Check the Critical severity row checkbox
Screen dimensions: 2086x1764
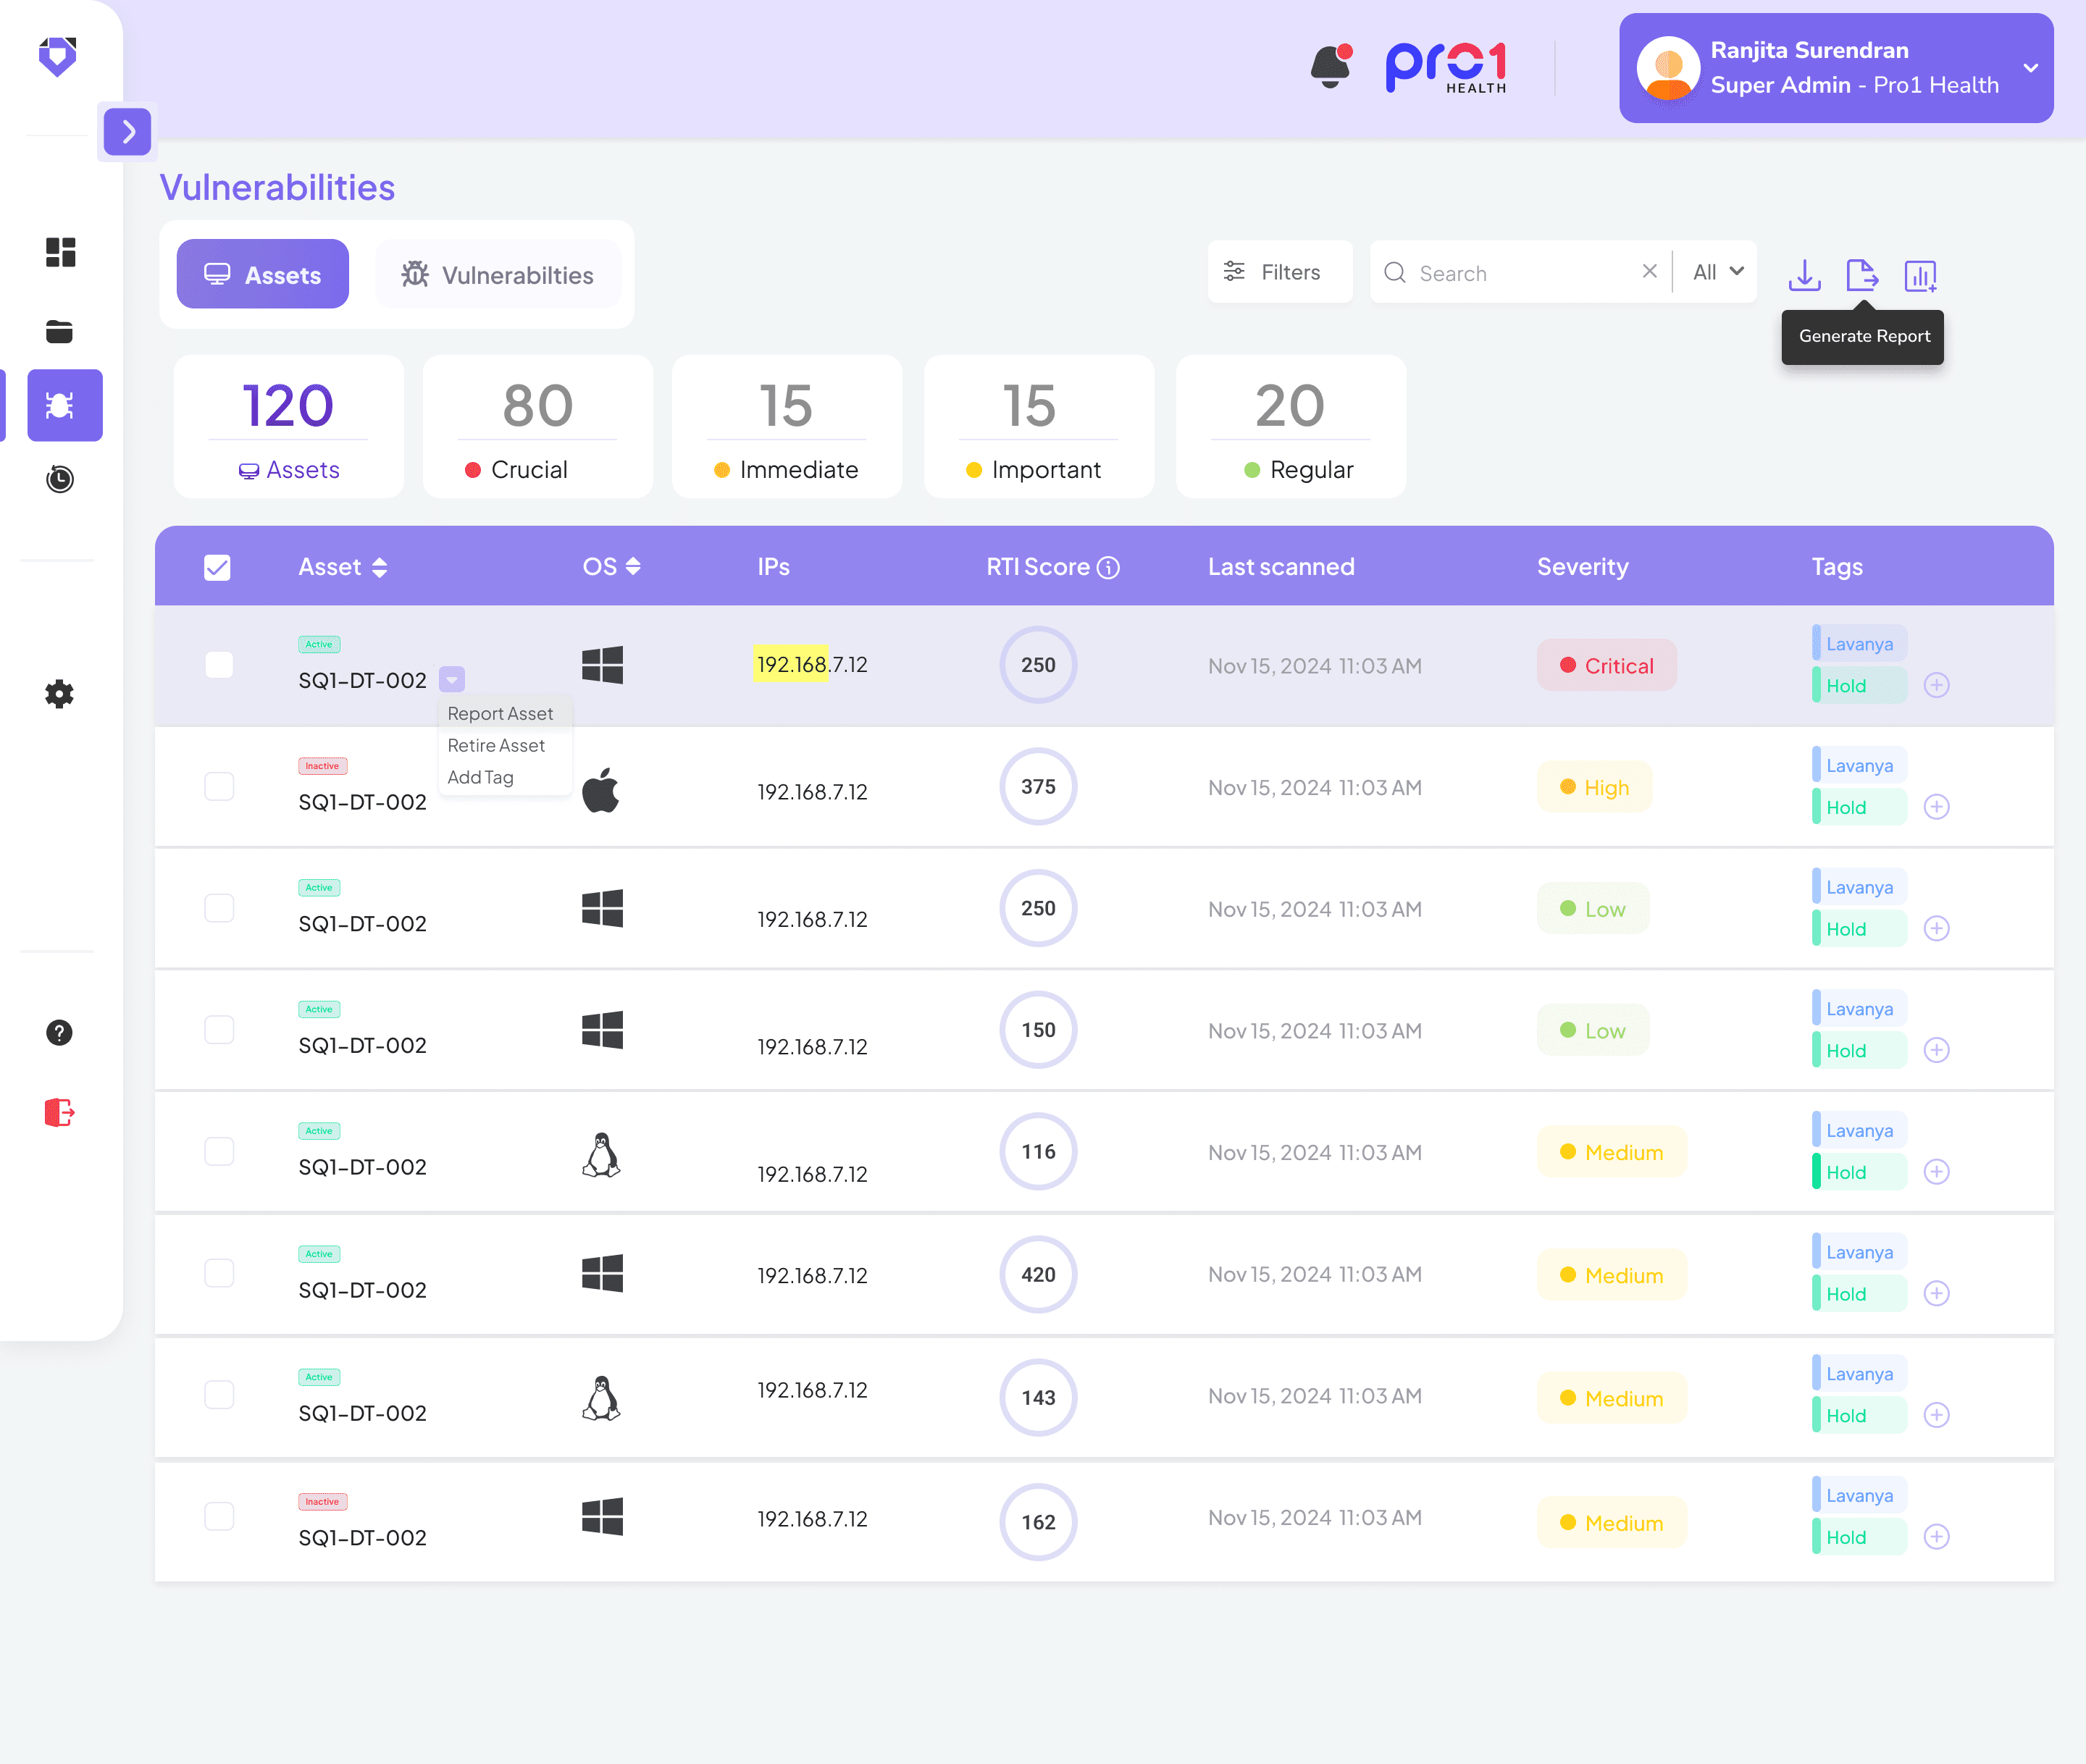click(x=219, y=665)
